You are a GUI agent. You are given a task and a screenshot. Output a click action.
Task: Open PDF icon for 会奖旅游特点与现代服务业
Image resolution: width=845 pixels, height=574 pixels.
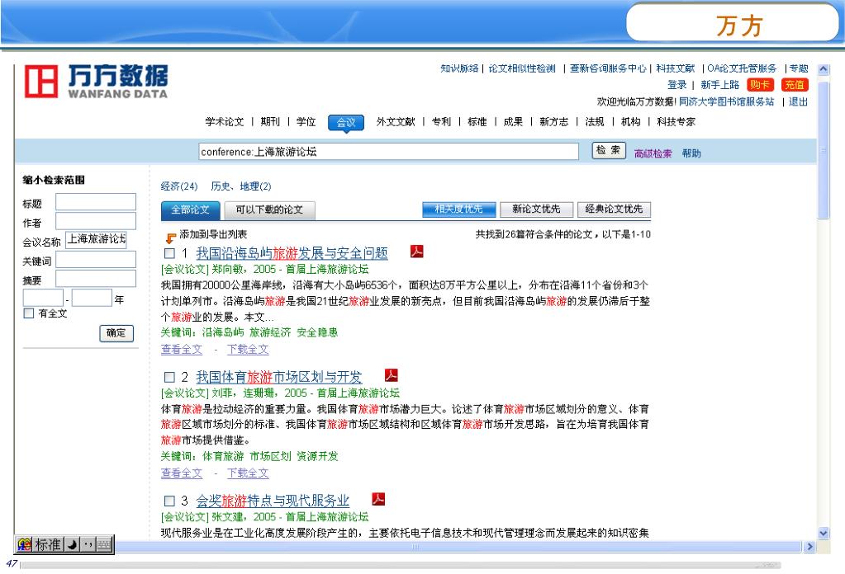[378, 499]
